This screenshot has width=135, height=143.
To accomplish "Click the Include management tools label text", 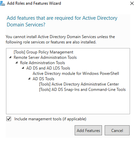I will click(50, 119).
